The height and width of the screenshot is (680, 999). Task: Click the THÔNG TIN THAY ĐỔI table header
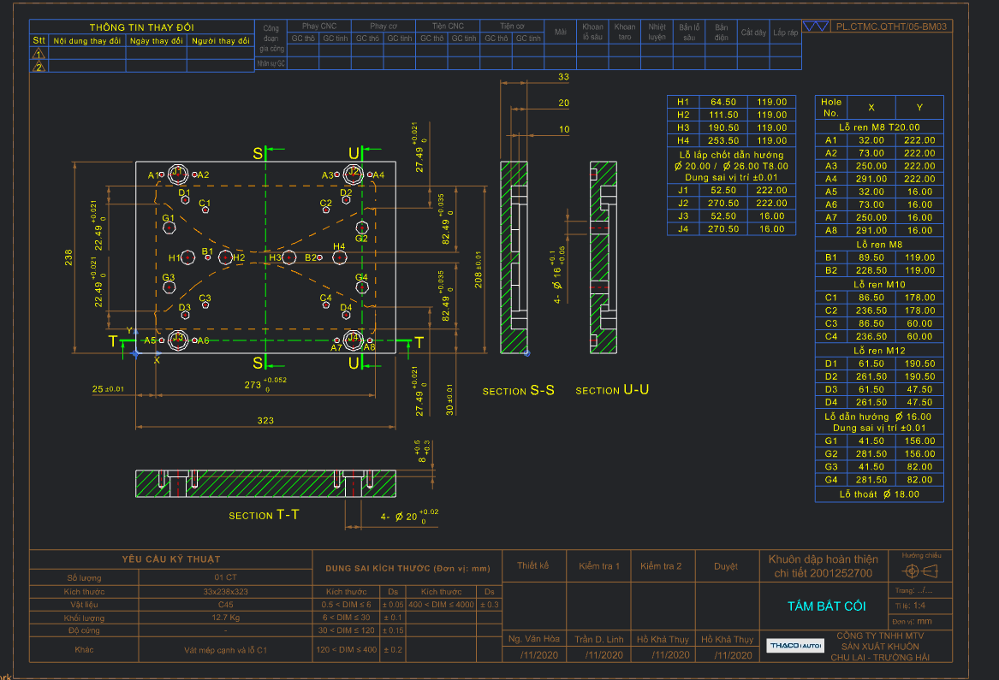(141, 27)
